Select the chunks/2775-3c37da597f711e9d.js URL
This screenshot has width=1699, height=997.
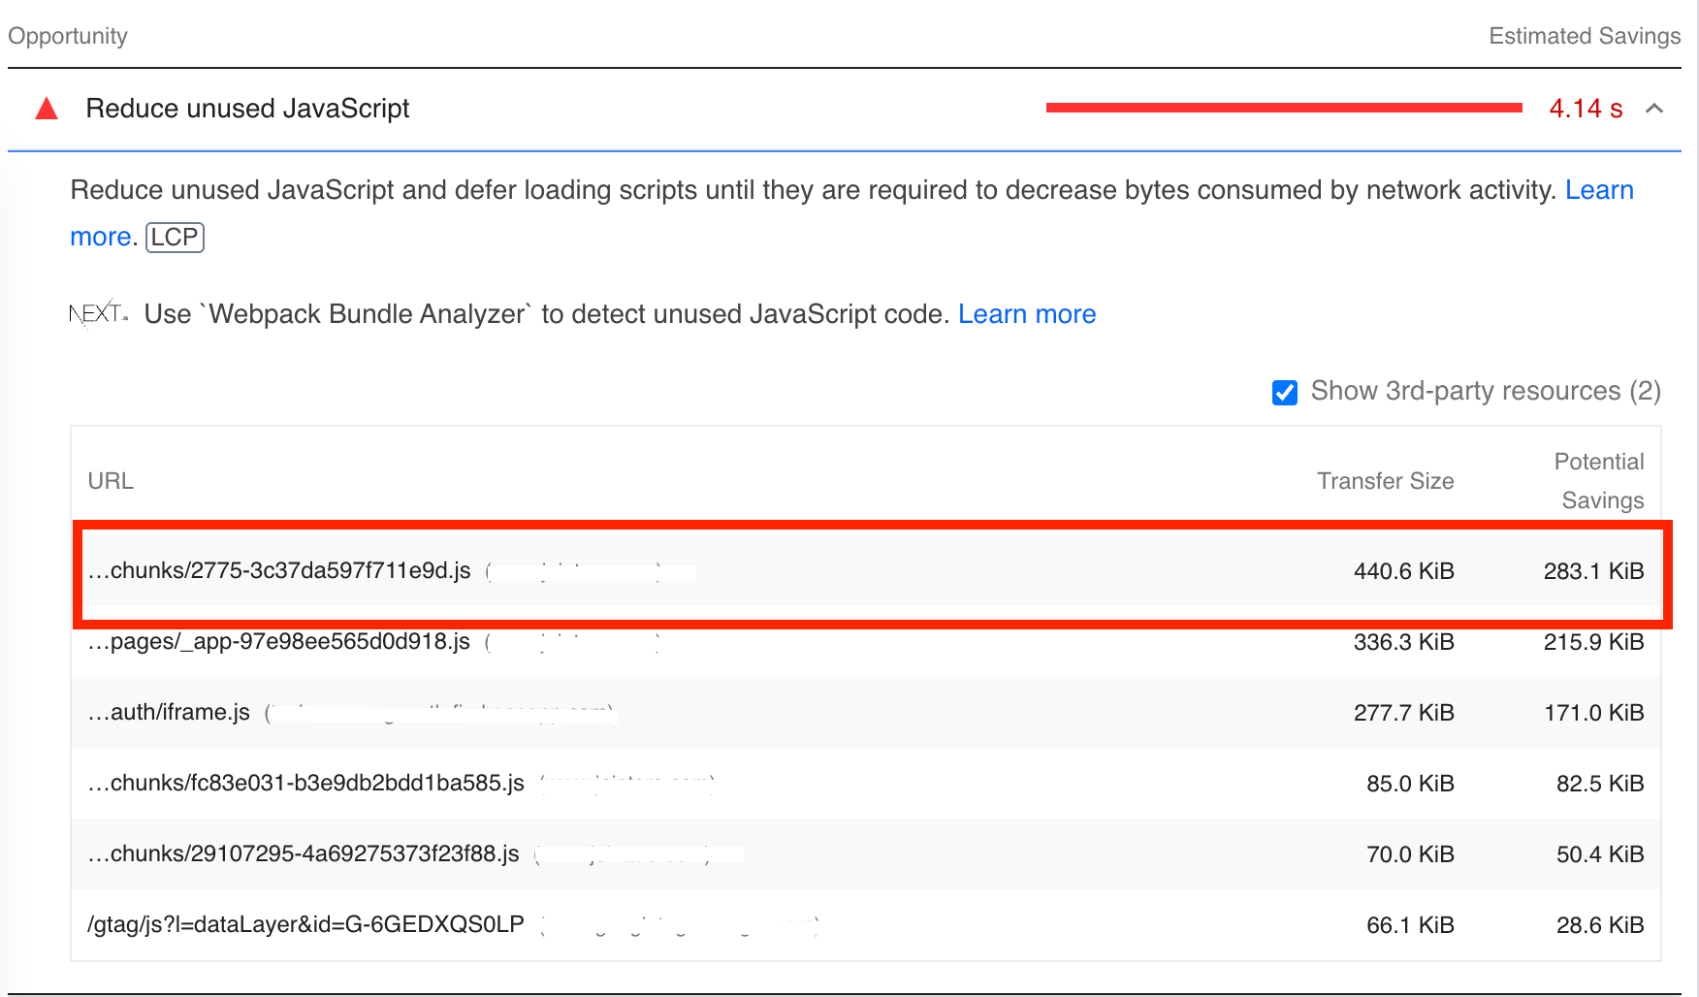coord(279,571)
